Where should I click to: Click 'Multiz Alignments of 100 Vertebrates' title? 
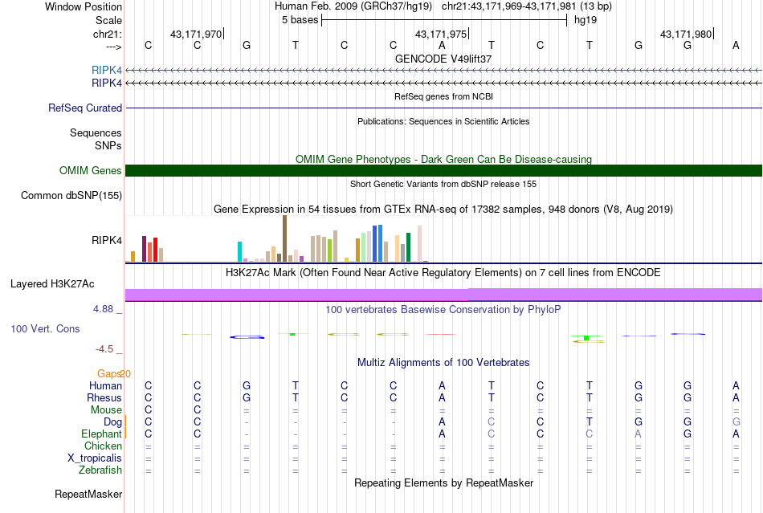(443, 362)
